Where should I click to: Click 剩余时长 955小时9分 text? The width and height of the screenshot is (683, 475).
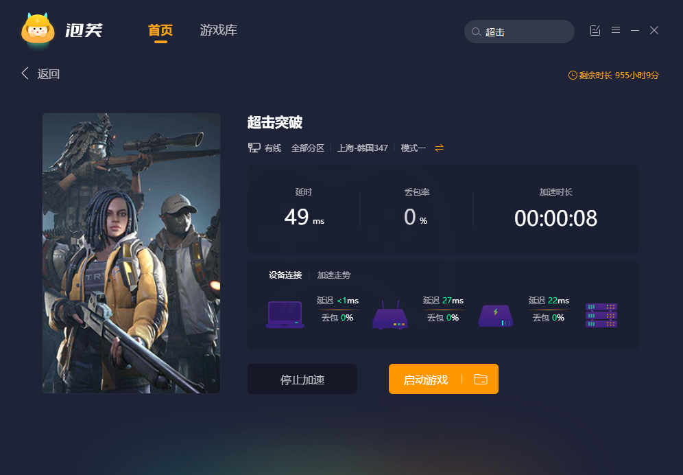pyautogui.click(x=619, y=75)
